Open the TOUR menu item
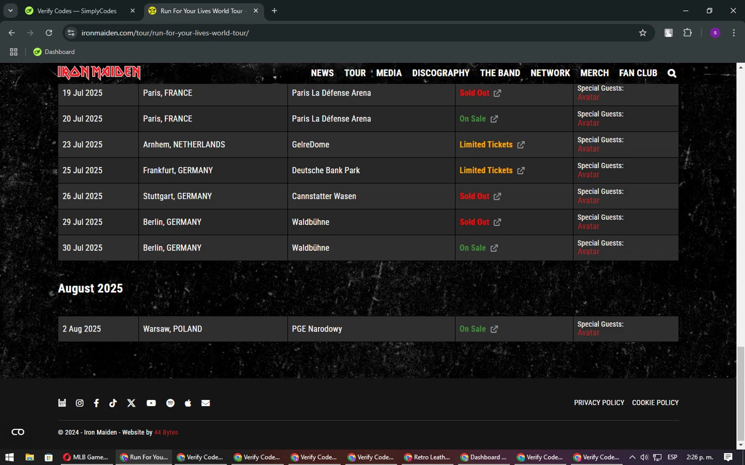This screenshot has width=745, height=465. [x=355, y=73]
